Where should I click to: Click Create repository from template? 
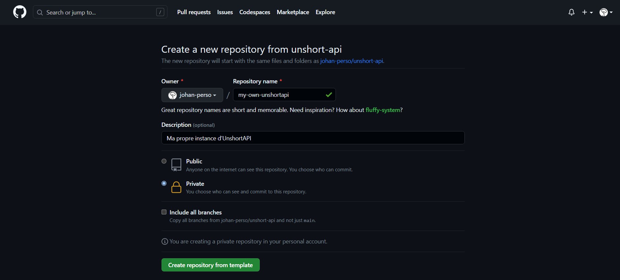coord(211,265)
